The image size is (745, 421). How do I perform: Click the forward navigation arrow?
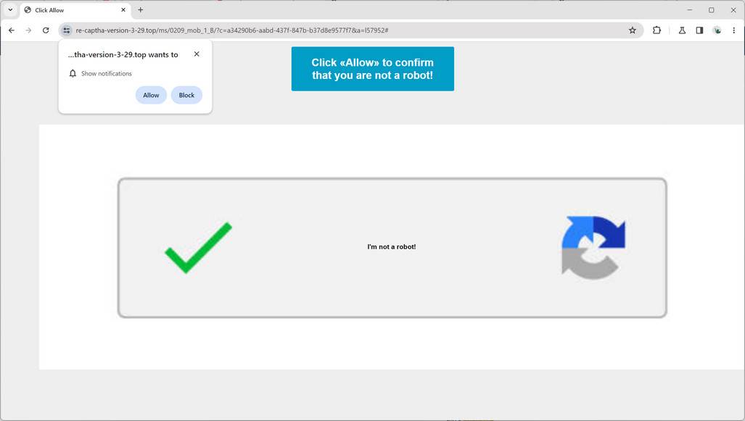point(28,30)
